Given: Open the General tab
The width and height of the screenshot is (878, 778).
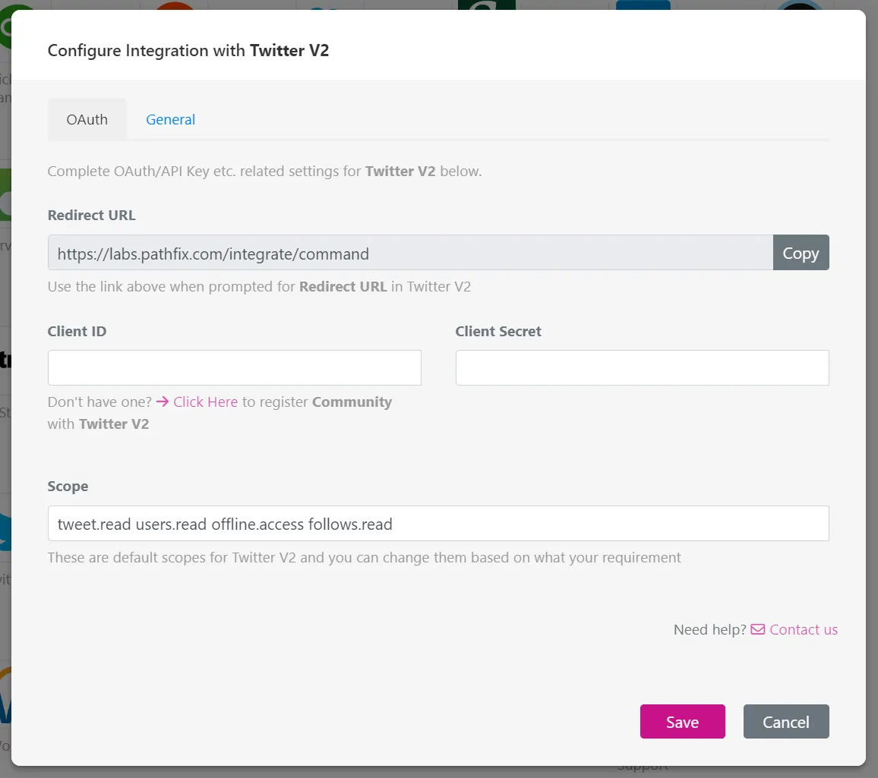Looking at the screenshot, I should click(x=170, y=119).
